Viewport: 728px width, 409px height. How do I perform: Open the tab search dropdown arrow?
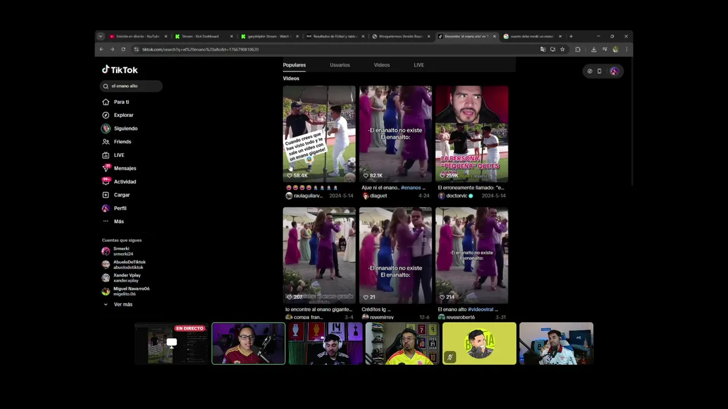click(101, 36)
